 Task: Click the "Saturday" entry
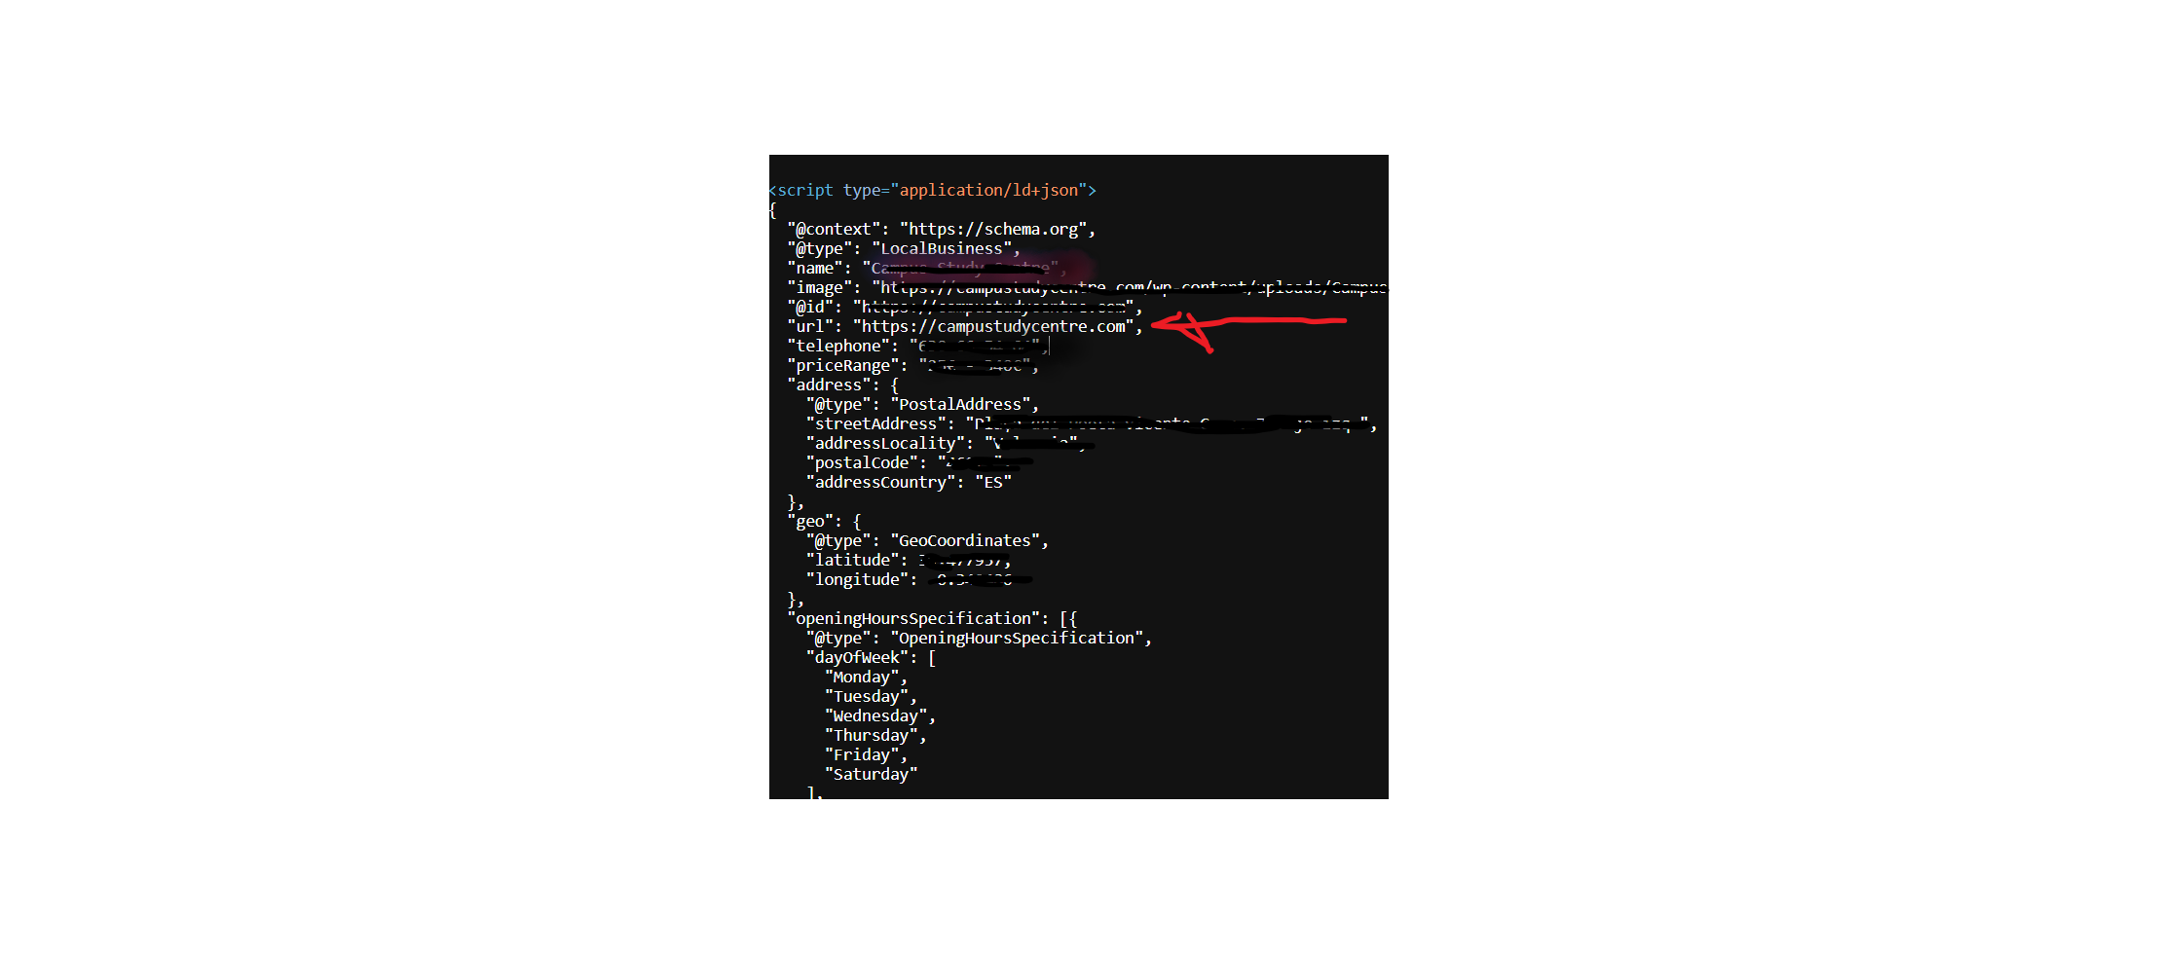pyautogui.click(x=871, y=774)
